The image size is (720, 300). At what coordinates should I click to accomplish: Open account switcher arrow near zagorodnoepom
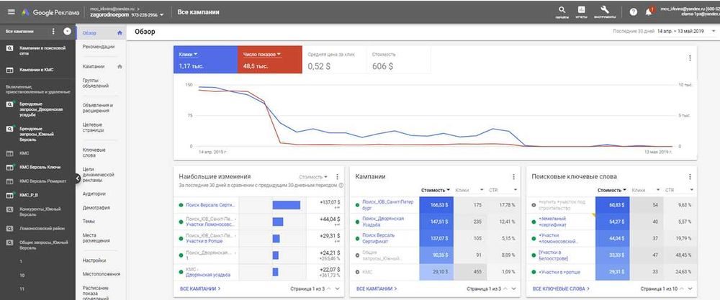tap(161, 15)
